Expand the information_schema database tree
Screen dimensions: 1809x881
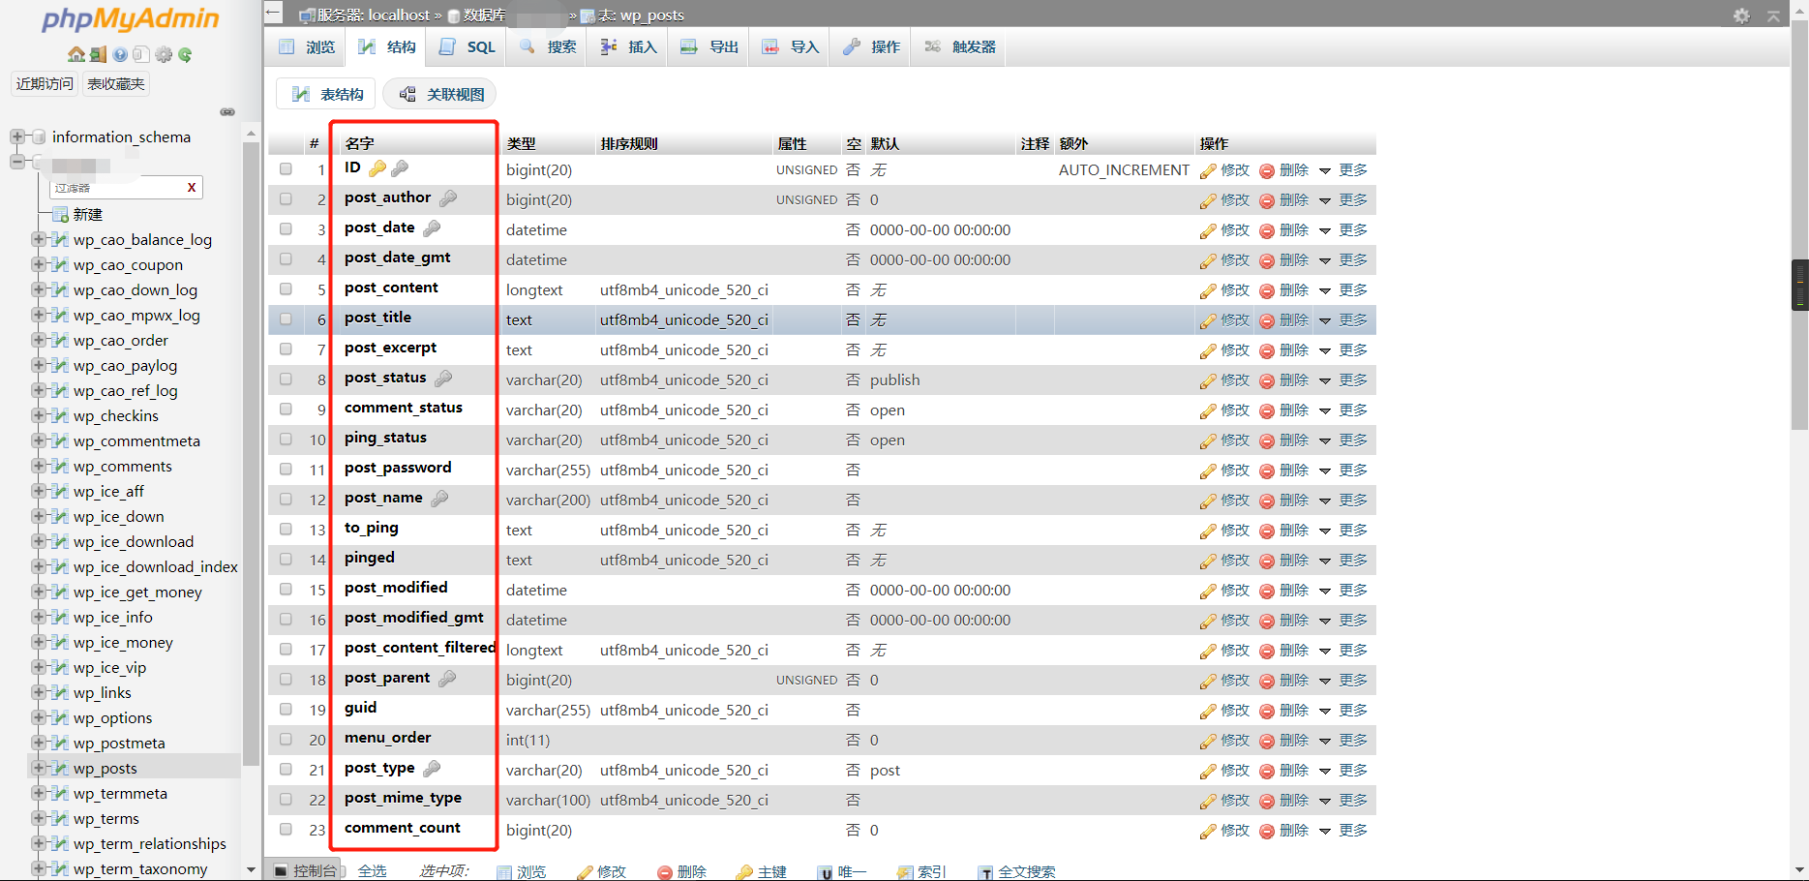tap(17, 137)
